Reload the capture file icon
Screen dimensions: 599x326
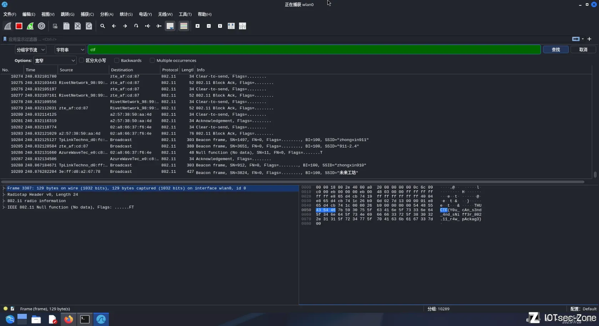click(89, 26)
